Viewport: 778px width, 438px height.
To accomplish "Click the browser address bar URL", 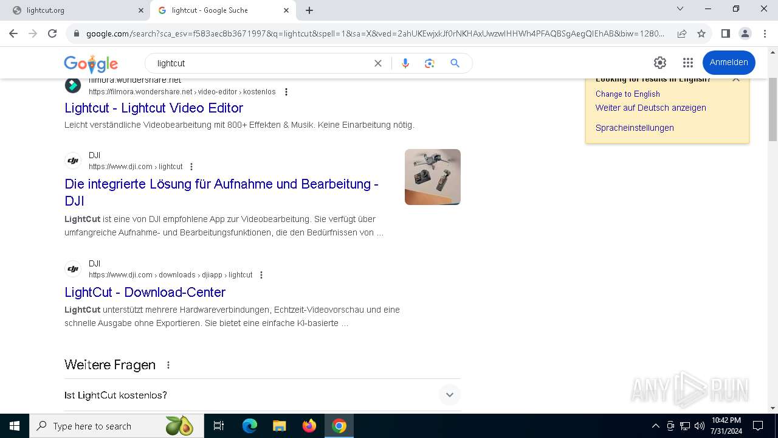I will pyautogui.click(x=375, y=33).
